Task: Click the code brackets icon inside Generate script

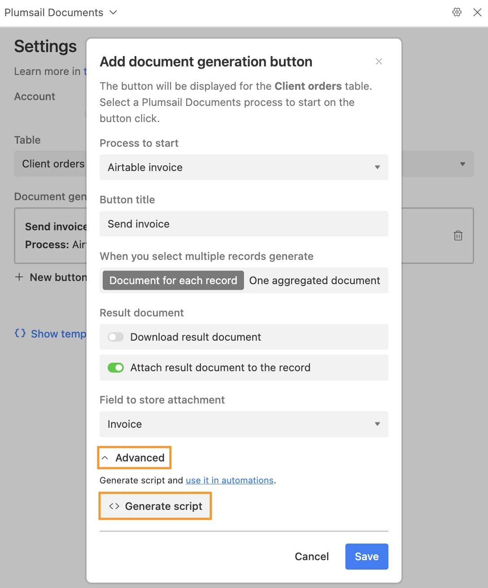Action: click(x=113, y=506)
